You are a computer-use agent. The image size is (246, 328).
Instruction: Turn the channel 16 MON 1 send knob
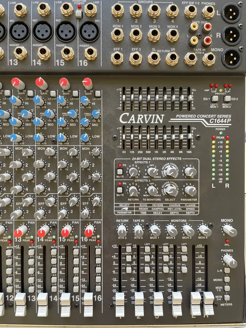tap(96, 152)
